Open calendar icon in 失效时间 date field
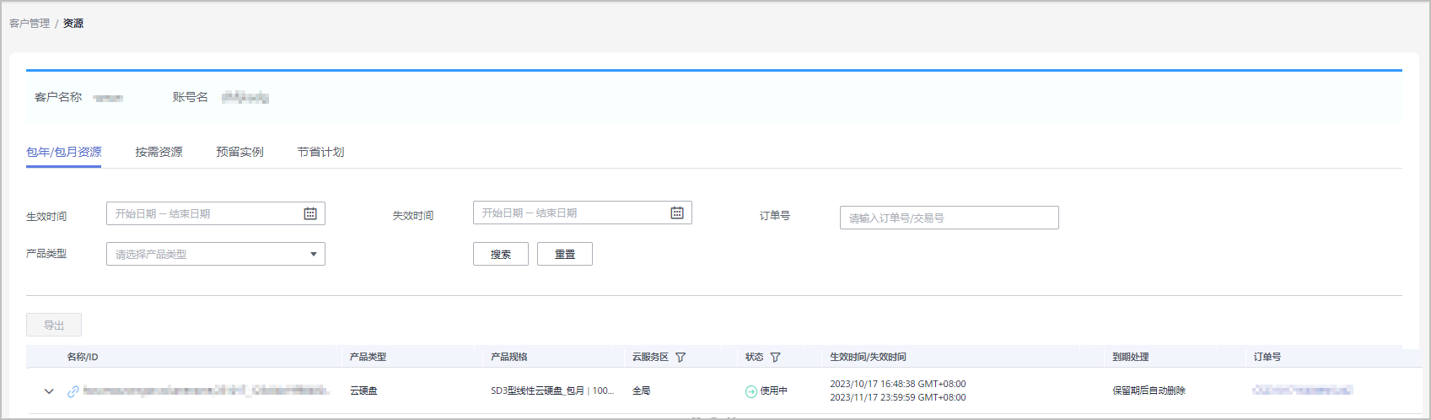1431x420 pixels. [x=676, y=213]
